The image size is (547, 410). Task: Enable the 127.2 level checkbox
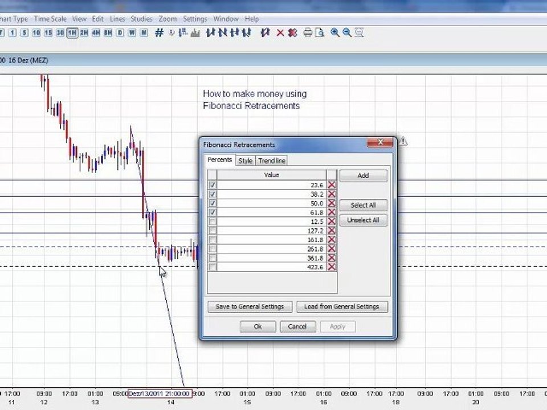coord(212,231)
